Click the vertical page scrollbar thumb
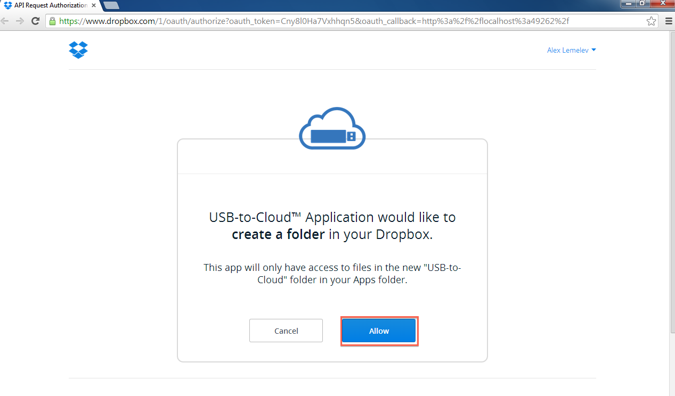The width and height of the screenshot is (675, 396). click(671, 176)
